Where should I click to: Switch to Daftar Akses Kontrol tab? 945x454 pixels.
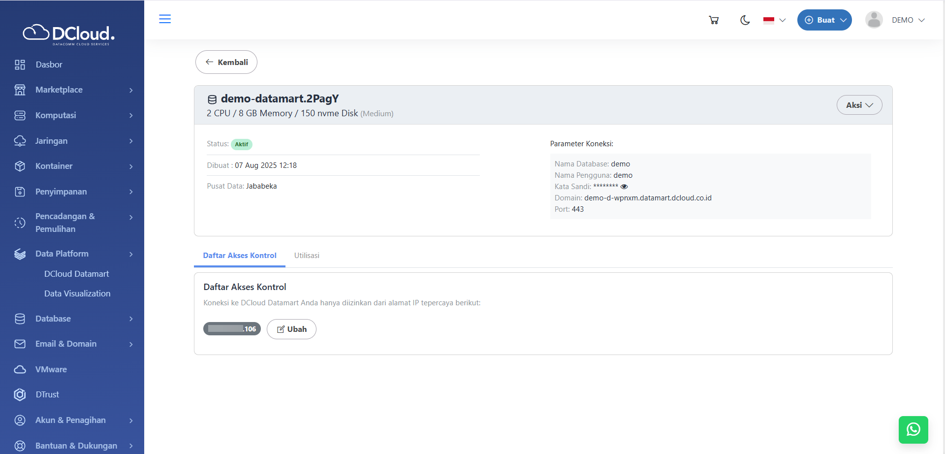pos(240,256)
